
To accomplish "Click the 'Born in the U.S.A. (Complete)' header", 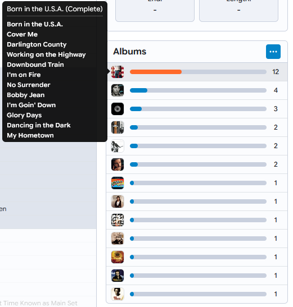I will tap(55, 9).
